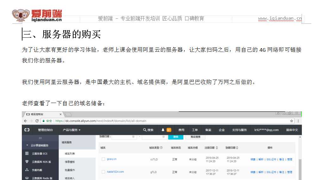Click 管理 for kaola1024.com
The height and width of the screenshot is (180, 324).
pos(290,172)
